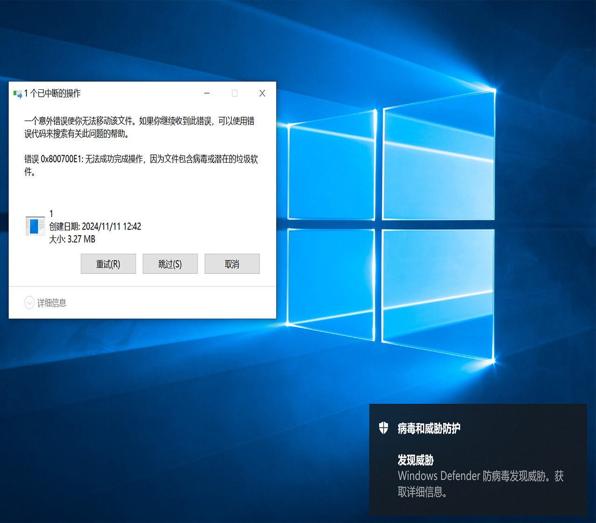Screen dimensions: 596x523
Task: Click the Windows Defender notification message text
Action: (x=481, y=483)
